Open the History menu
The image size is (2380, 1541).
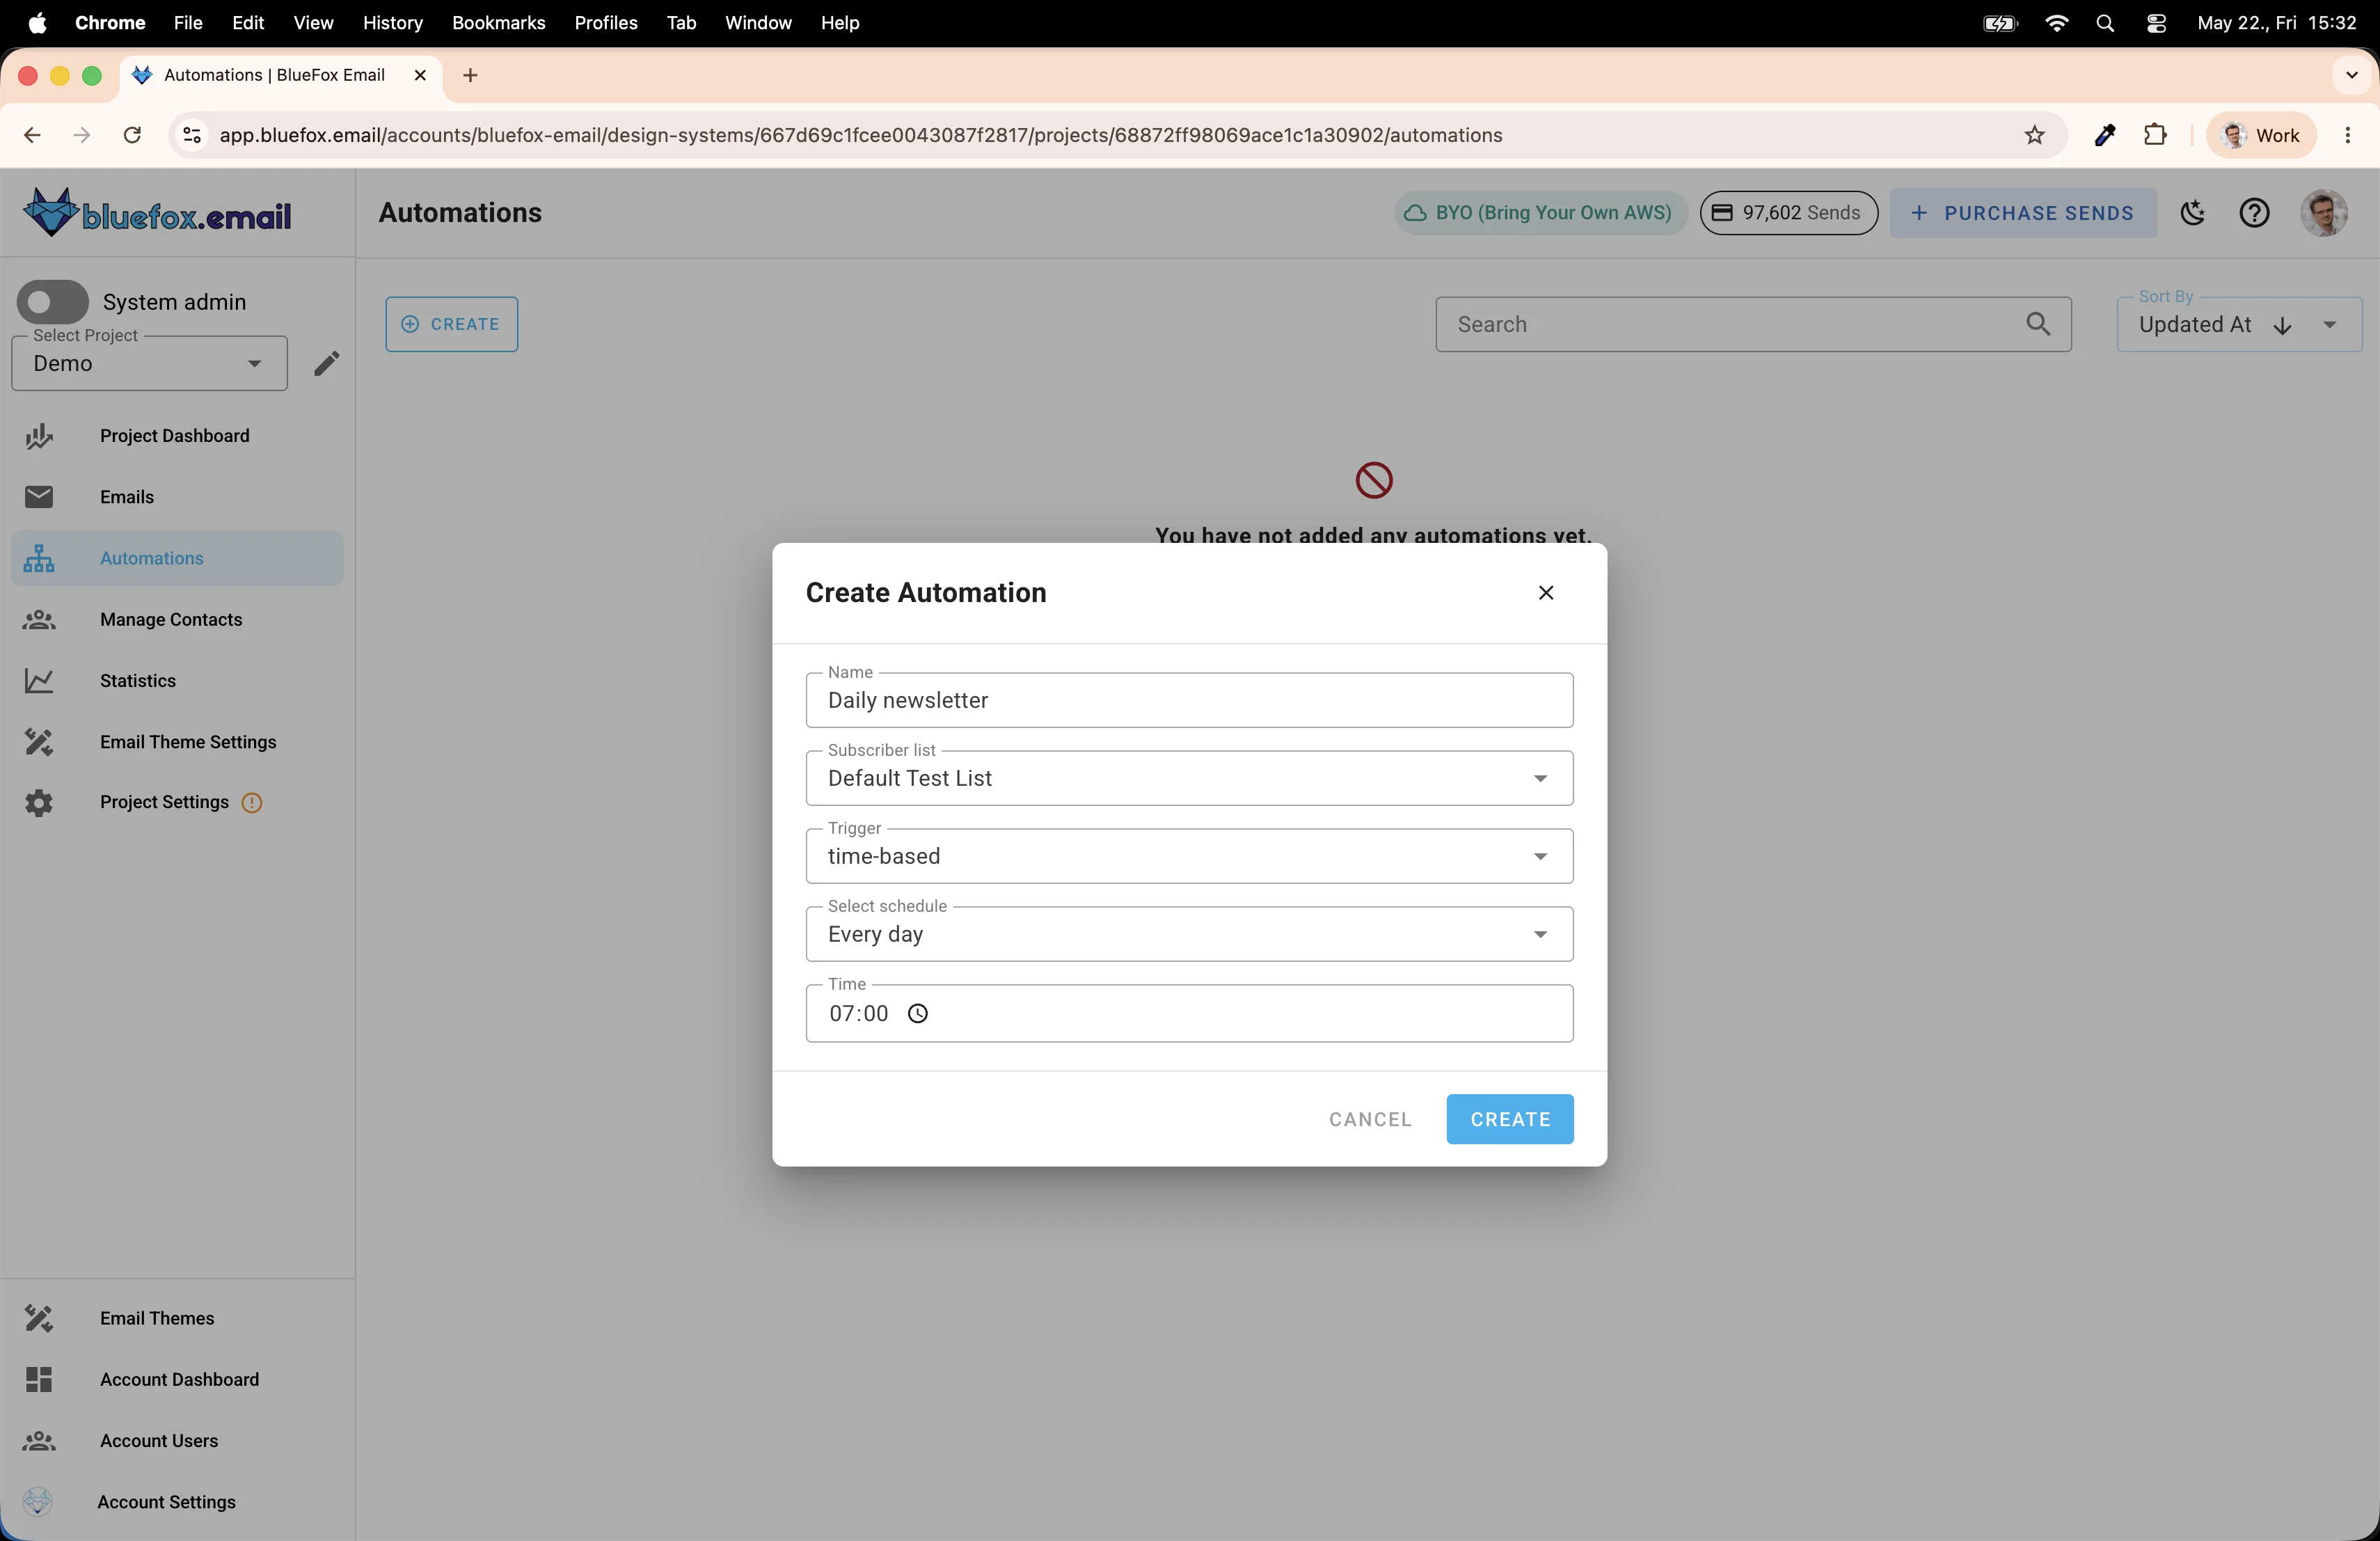pos(392,22)
